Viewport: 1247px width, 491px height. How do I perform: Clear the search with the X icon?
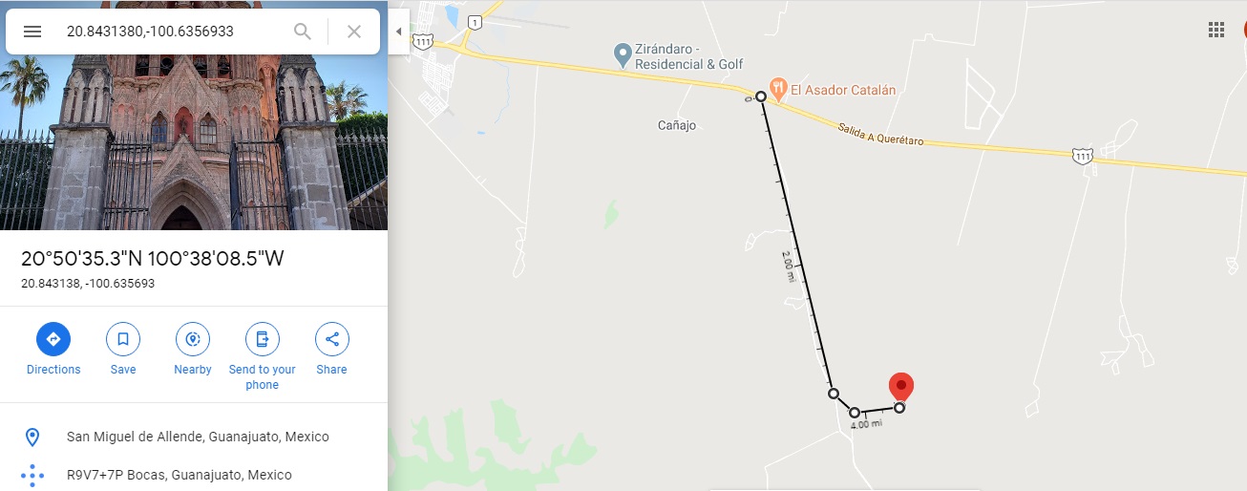354,32
